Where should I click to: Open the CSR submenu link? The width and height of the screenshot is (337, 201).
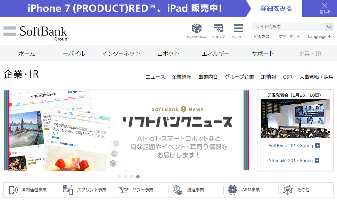288,77
